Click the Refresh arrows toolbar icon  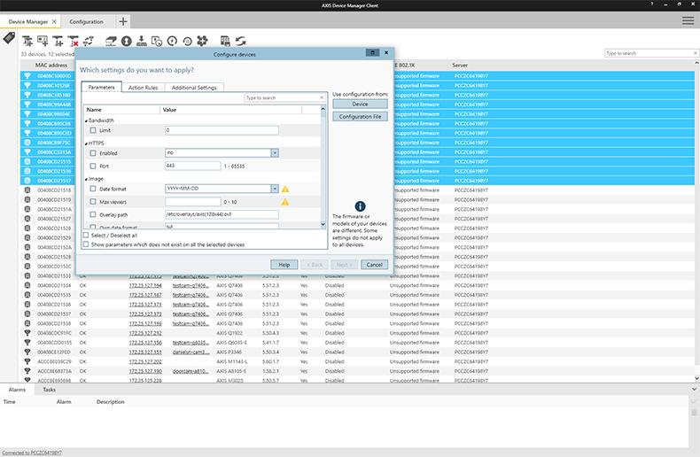pyautogui.click(x=241, y=42)
